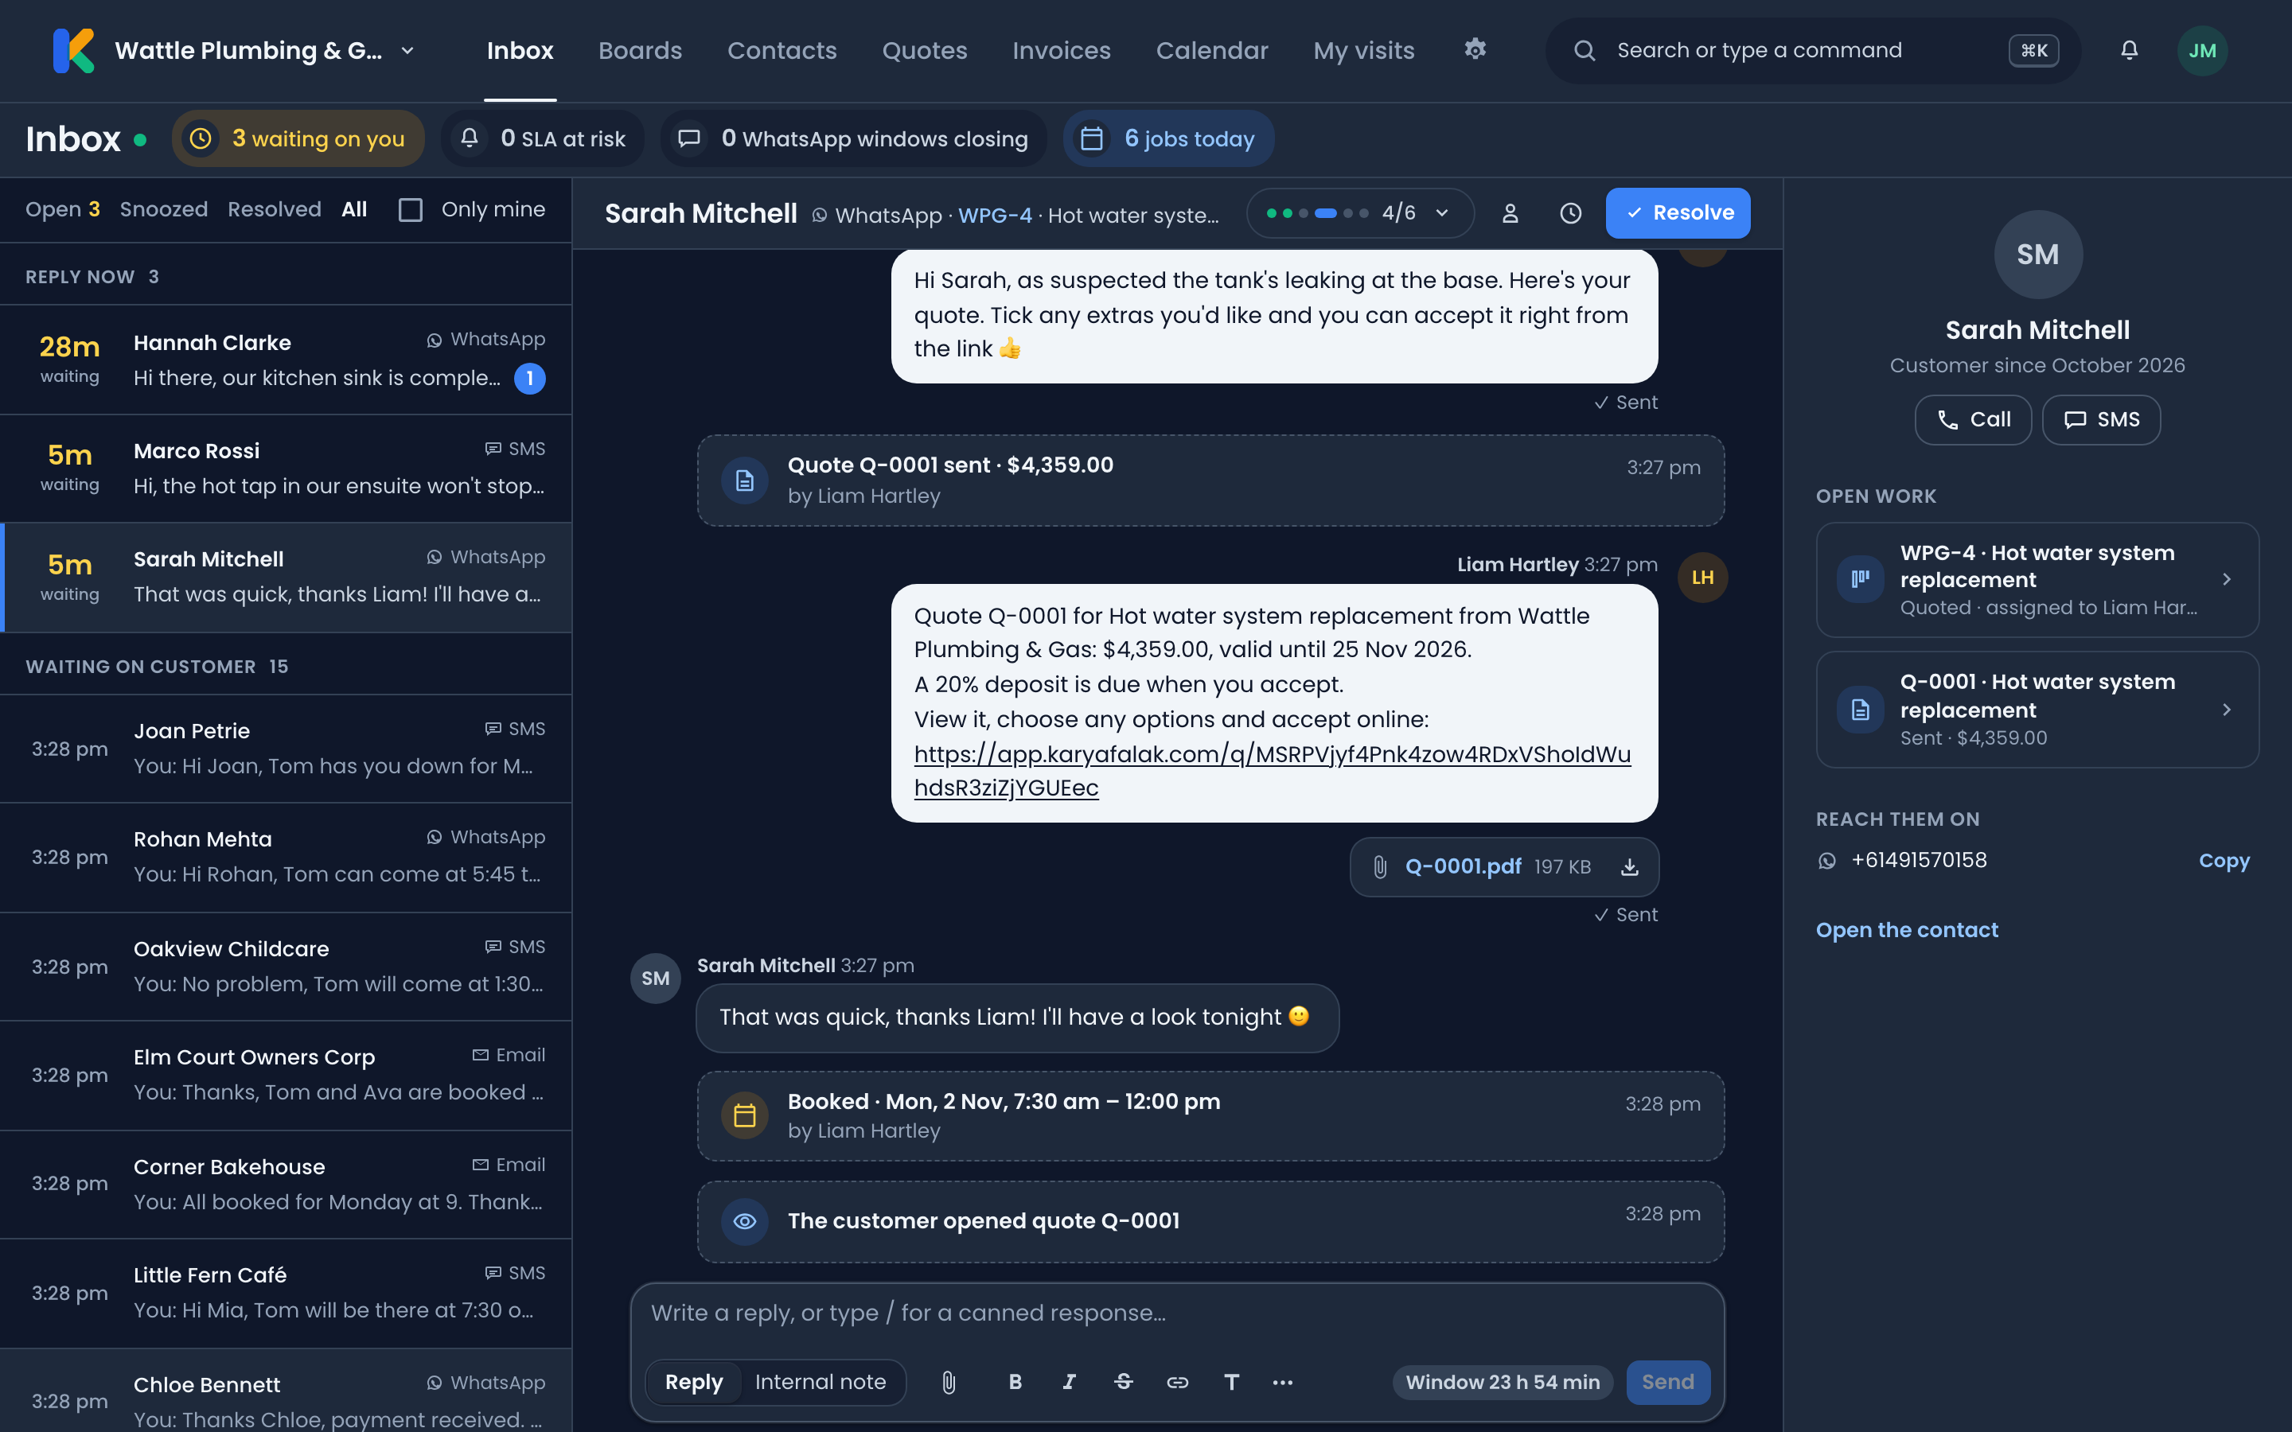Open more formatting options ellipsis

[x=1282, y=1382]
